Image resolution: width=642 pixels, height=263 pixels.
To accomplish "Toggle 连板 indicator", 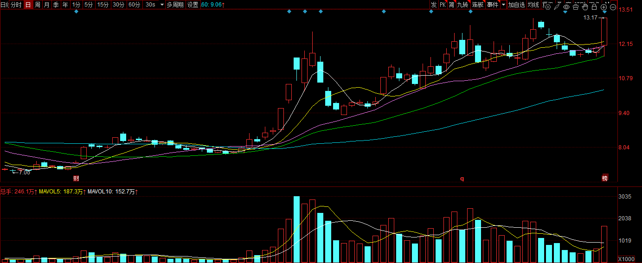I will [x=478, y=5].
